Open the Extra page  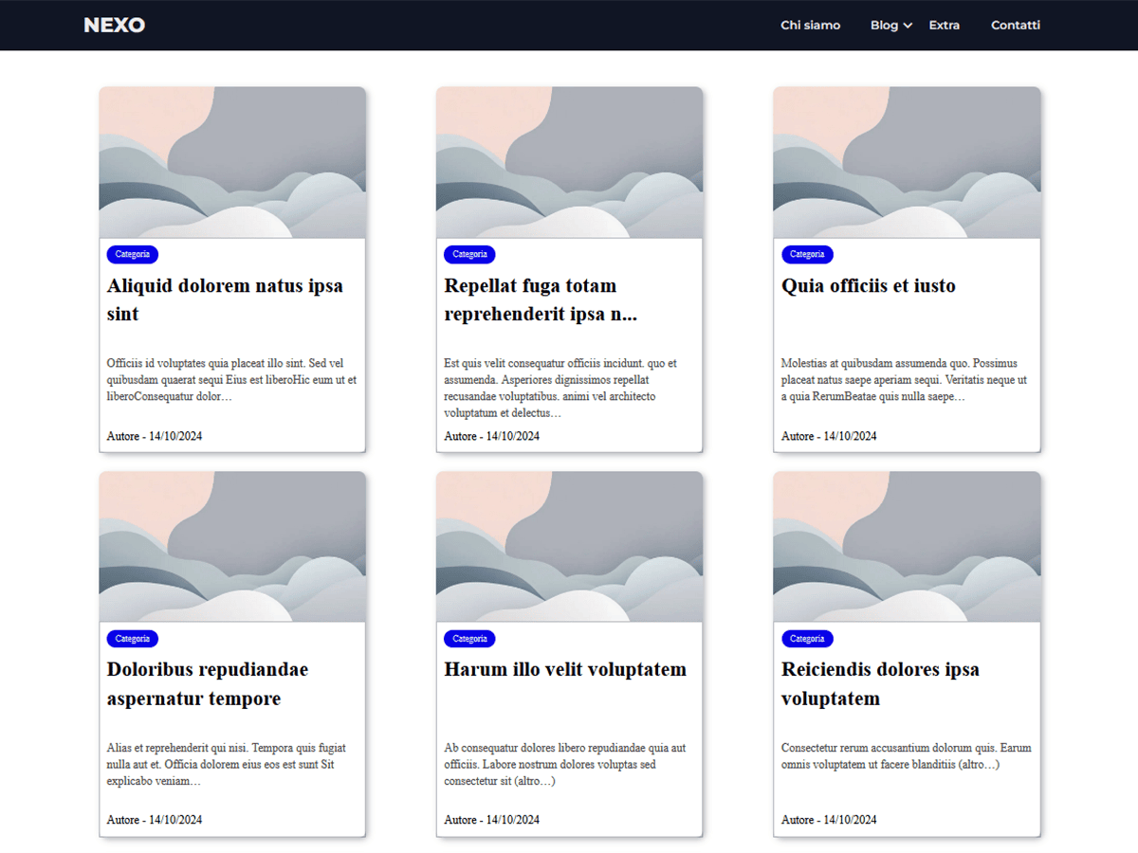945,25
